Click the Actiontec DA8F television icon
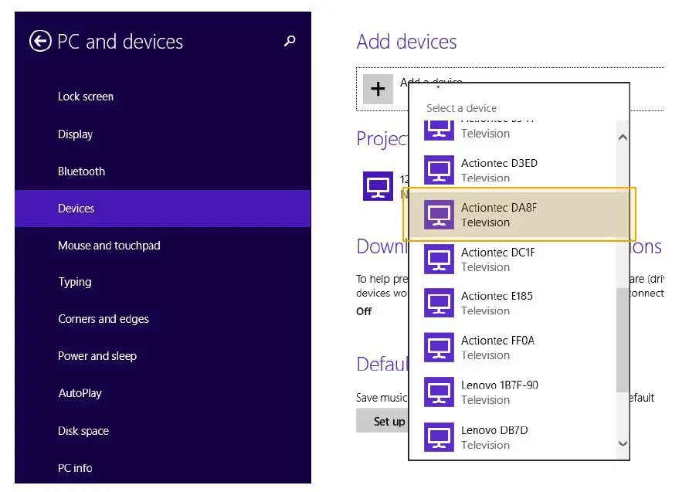 point(439,215)
